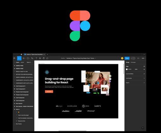
Task: Click the file title in toolbar
Action: 80,58
